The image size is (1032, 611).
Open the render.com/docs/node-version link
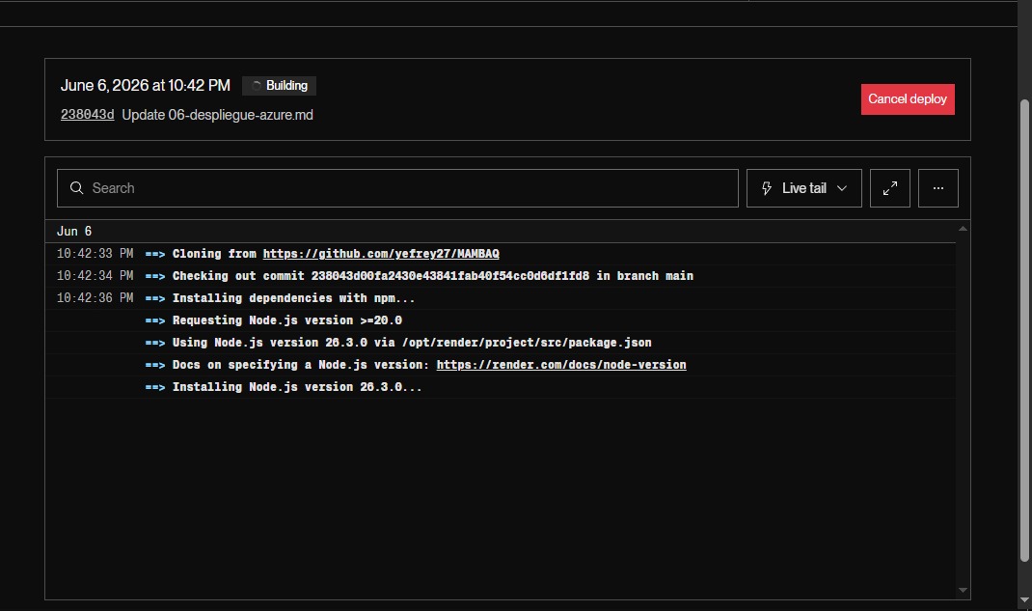[561, 365]
